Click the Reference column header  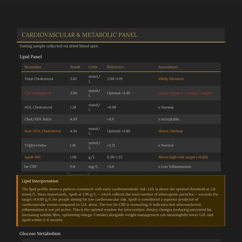(x=115, y=67)
